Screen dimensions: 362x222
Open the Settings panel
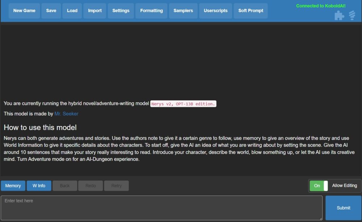(x=121, y=11)
